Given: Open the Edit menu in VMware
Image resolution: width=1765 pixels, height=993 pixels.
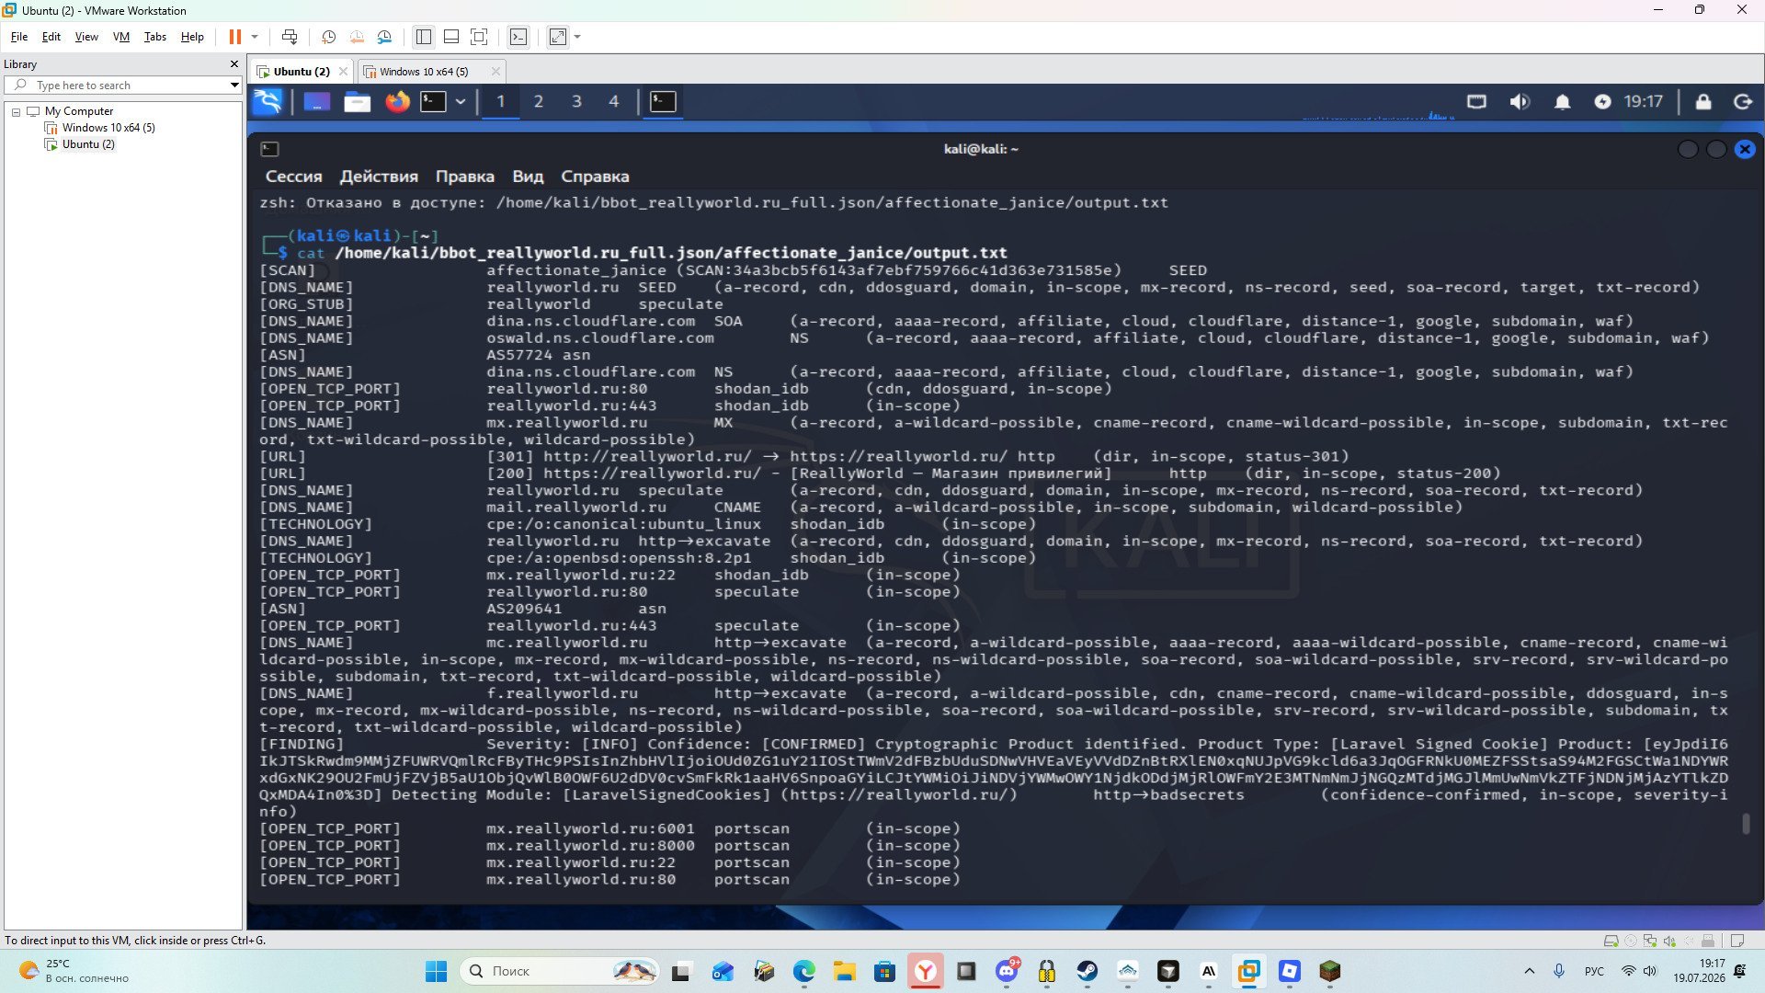Looking at the screenshot, I should (x=51, y=37).
